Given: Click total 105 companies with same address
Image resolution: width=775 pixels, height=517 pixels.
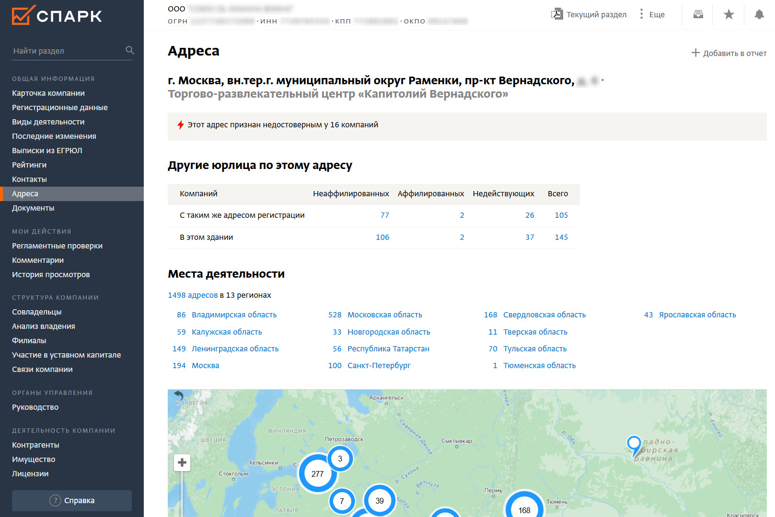Looking at the screenshot, I should coord(561,215).
